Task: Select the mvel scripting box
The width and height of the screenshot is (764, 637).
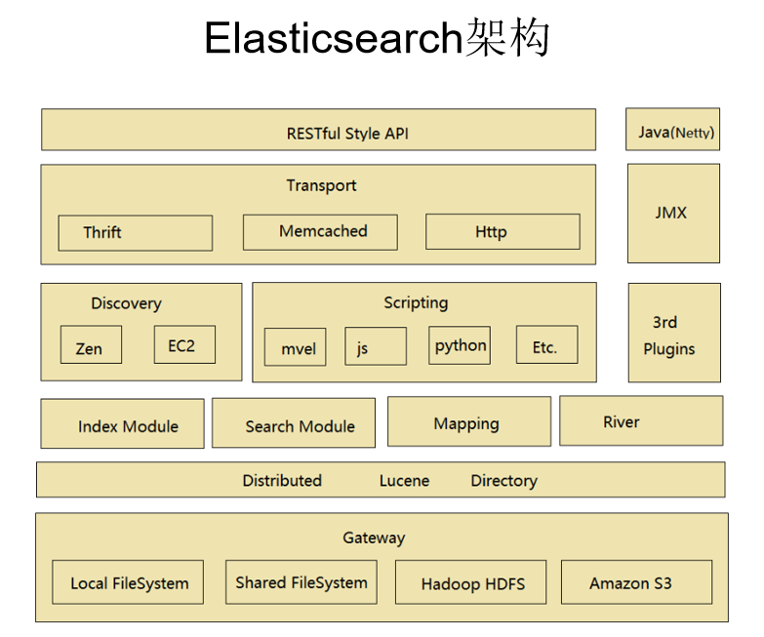Action: 296,346
